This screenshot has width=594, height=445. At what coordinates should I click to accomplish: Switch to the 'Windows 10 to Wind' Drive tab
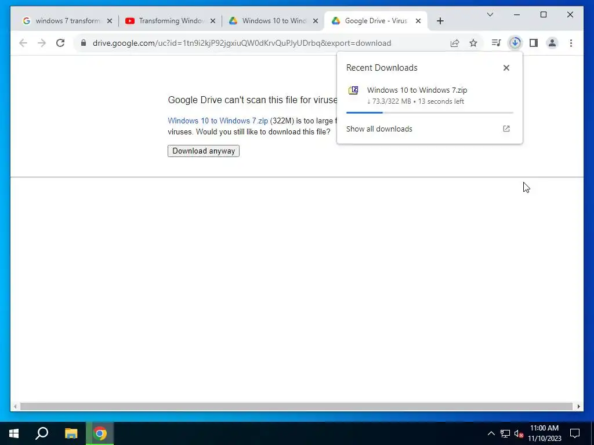click(x=274, y=21)
